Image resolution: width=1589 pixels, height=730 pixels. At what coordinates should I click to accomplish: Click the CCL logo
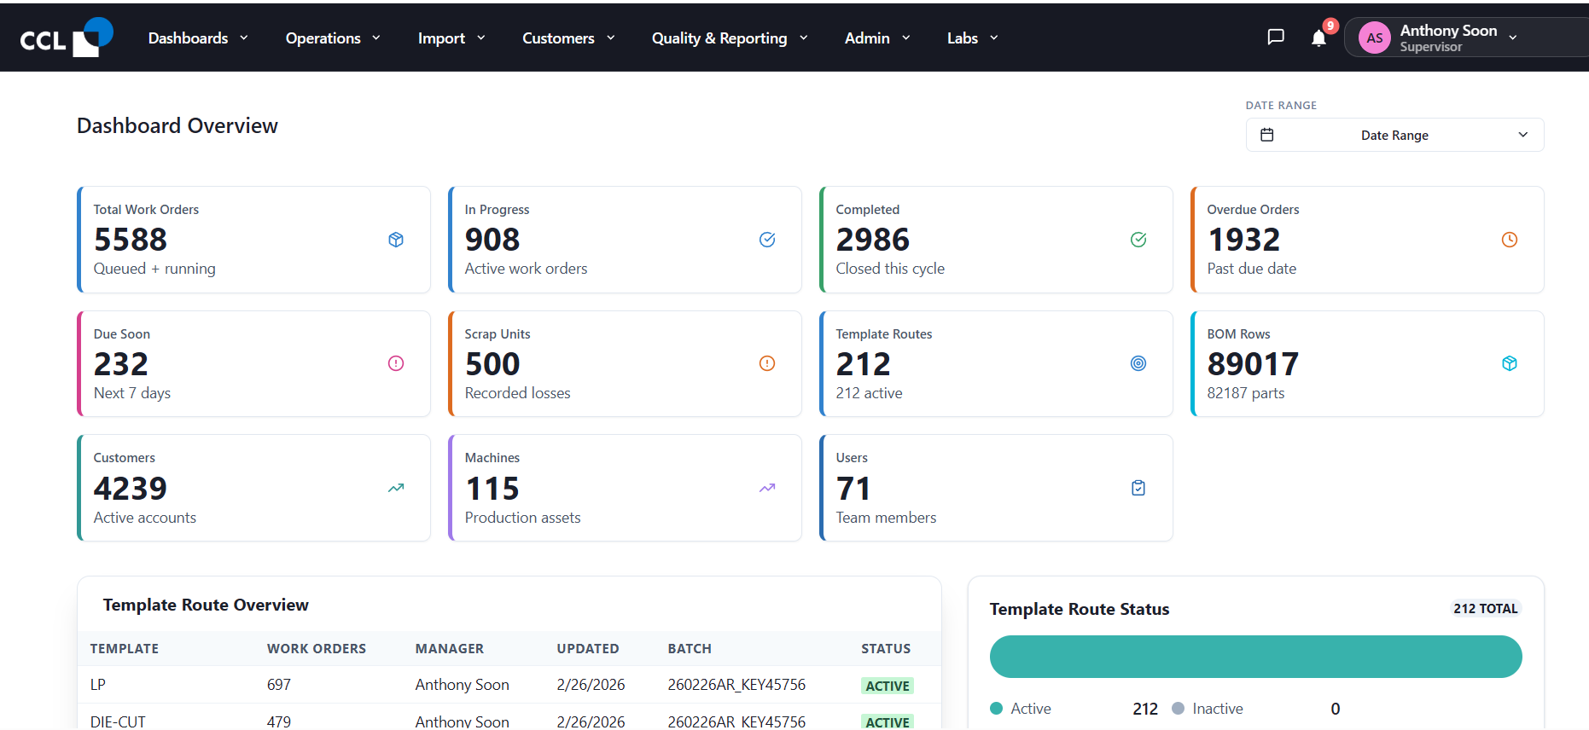tap(67, 38)
